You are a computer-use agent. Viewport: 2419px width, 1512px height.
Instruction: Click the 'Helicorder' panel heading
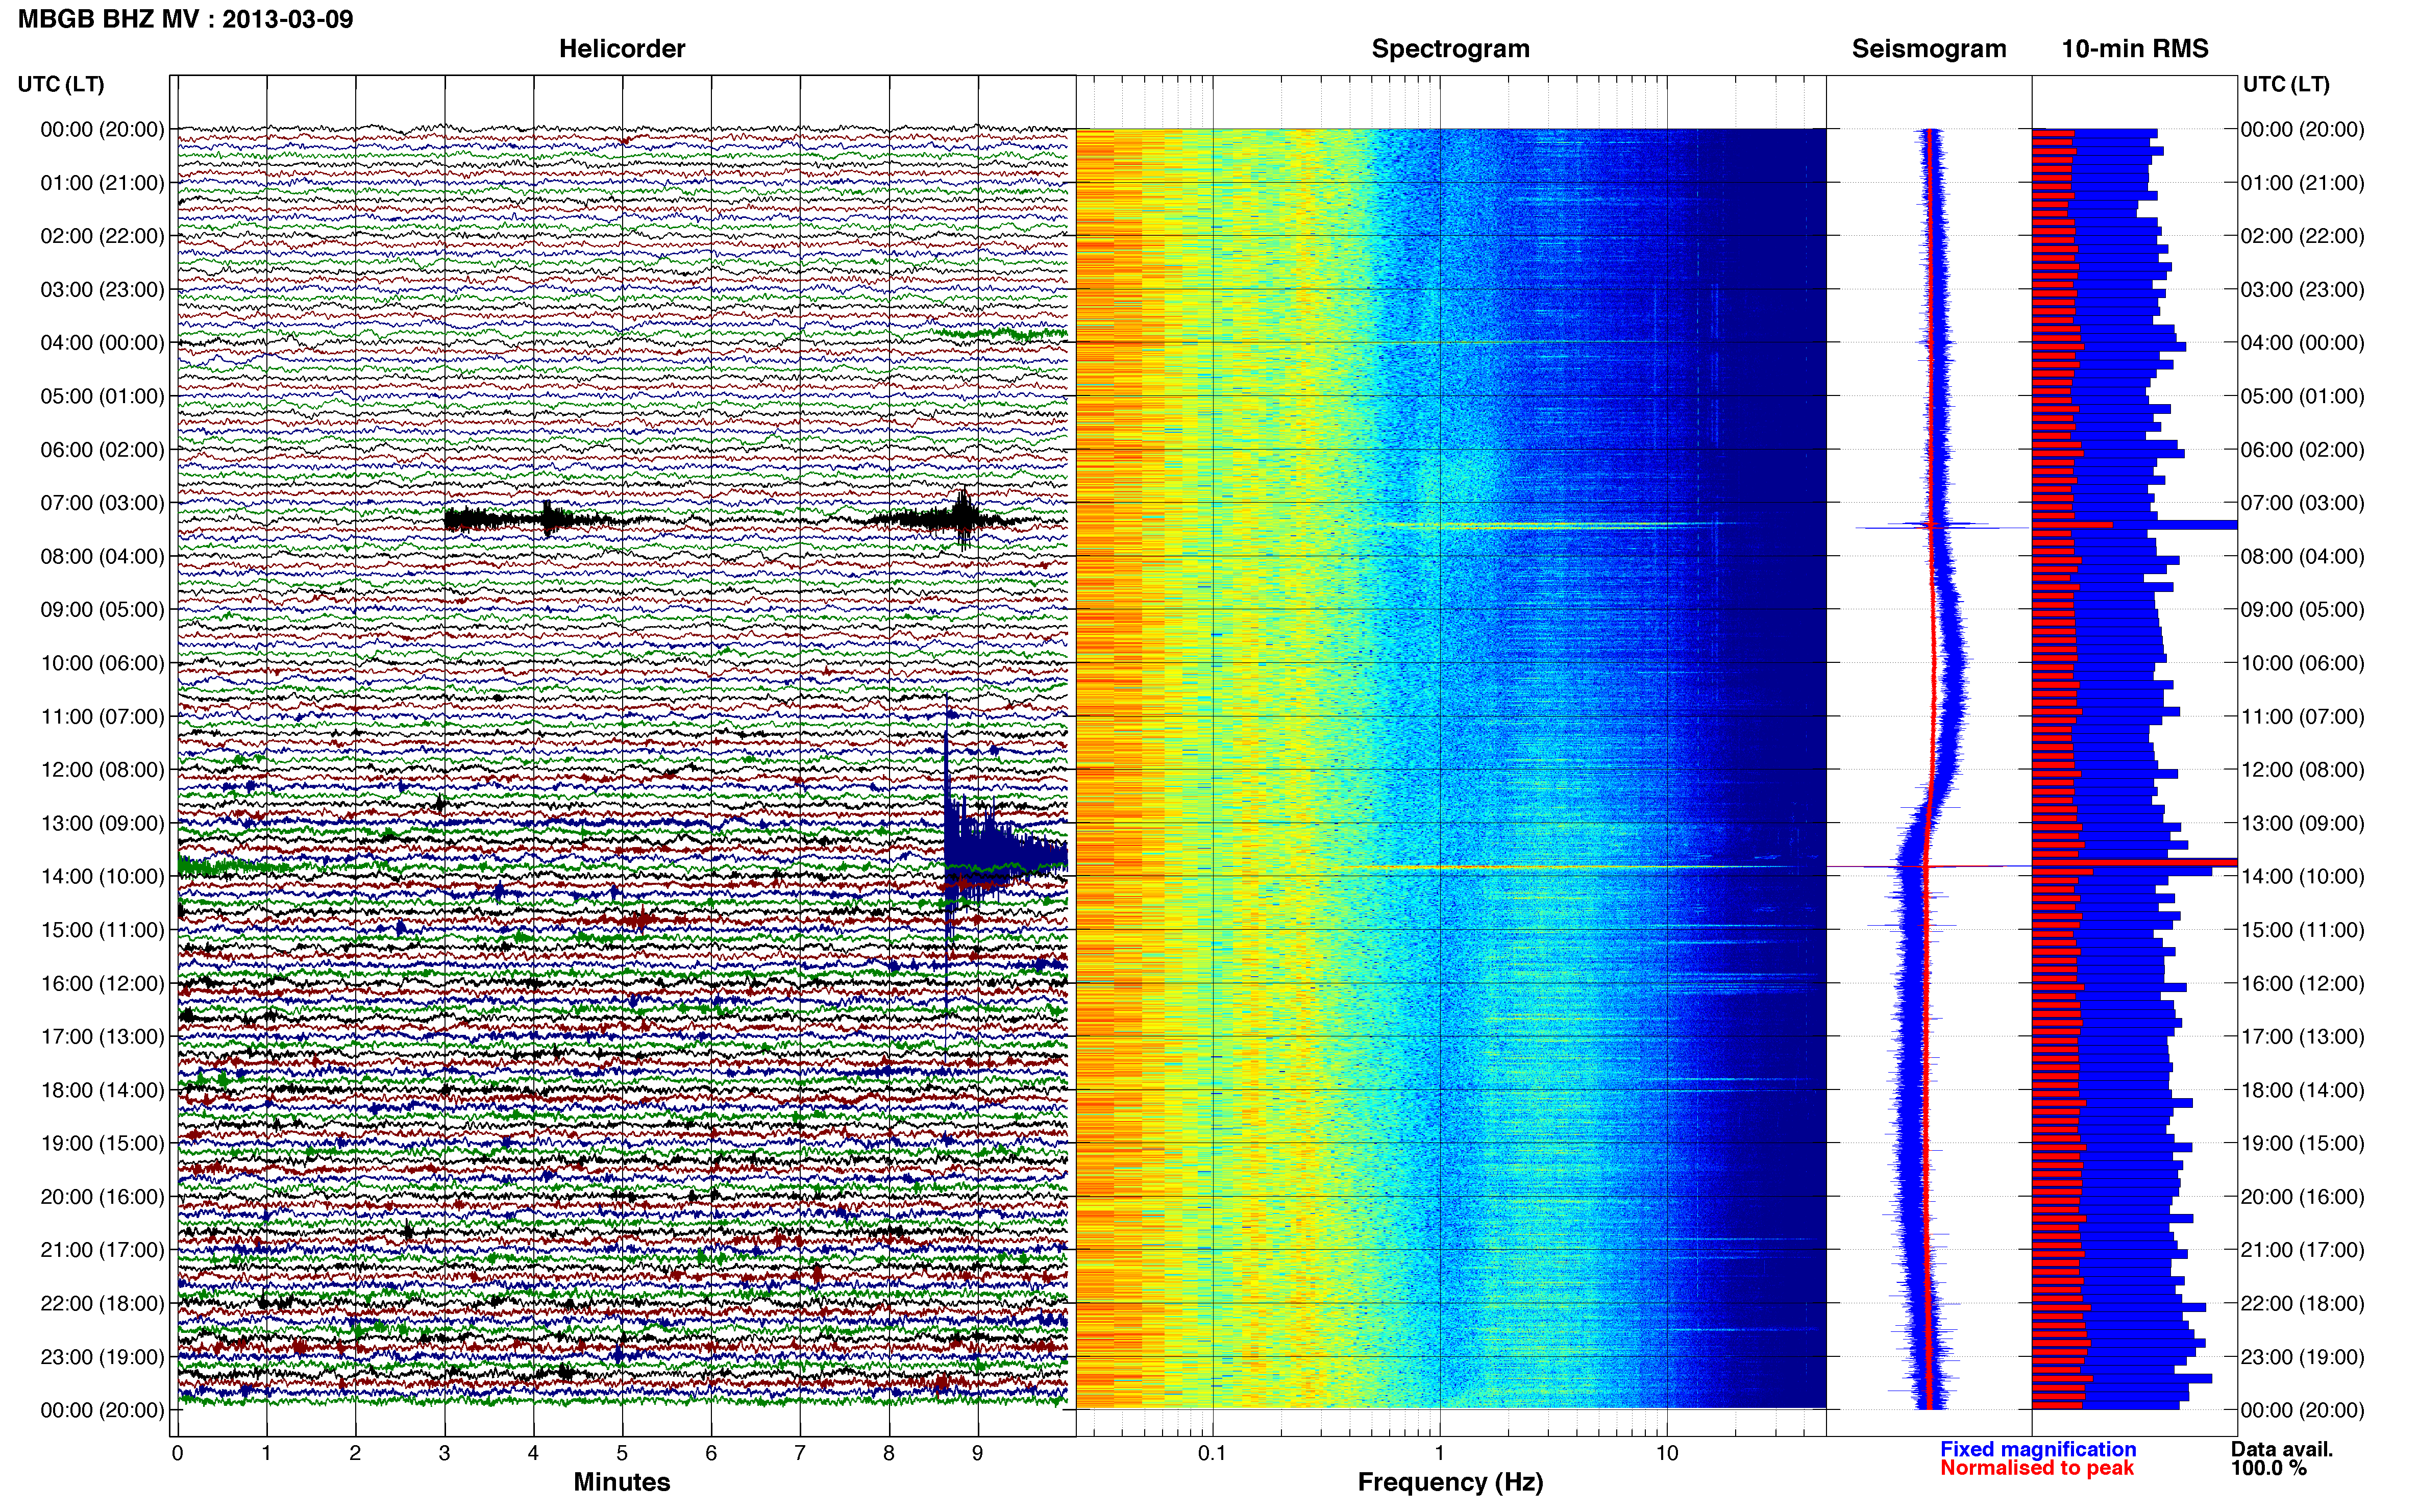(622, 49)
